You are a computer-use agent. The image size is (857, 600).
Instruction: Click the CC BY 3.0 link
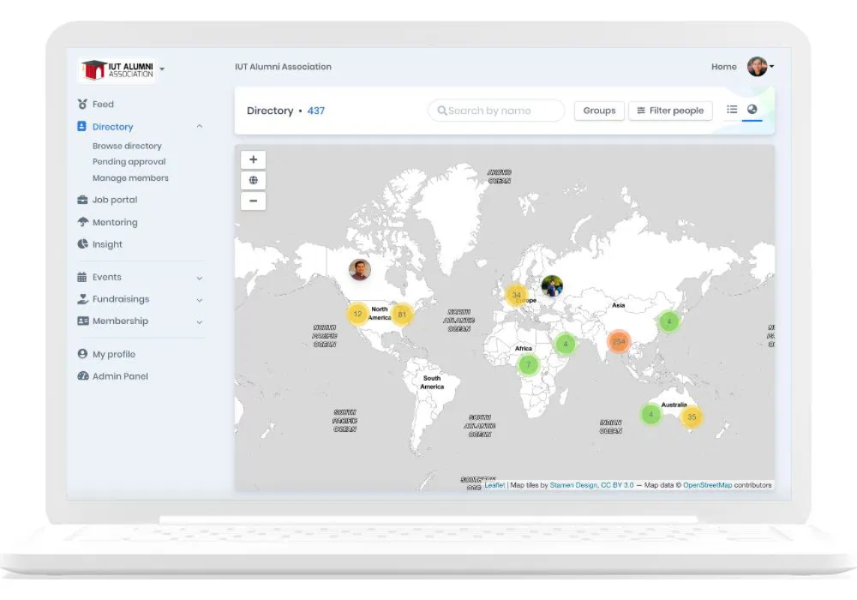click(x=617, y=485)
